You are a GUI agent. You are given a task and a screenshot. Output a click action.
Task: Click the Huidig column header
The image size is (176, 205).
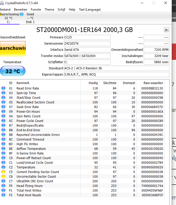[90, 83]
